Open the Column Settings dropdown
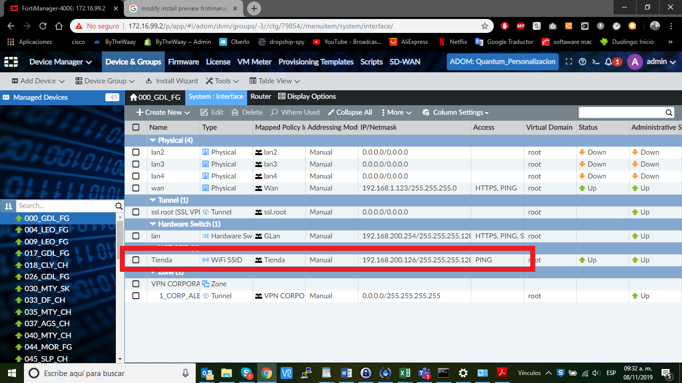The width and height of the screenshot is (682, 383). pos(455,113)
